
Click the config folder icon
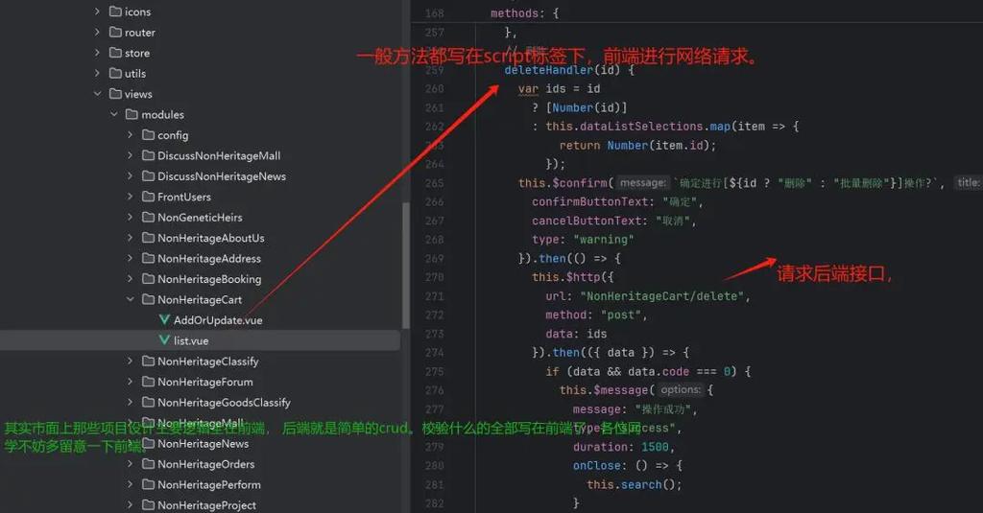(x=149, y=134)
